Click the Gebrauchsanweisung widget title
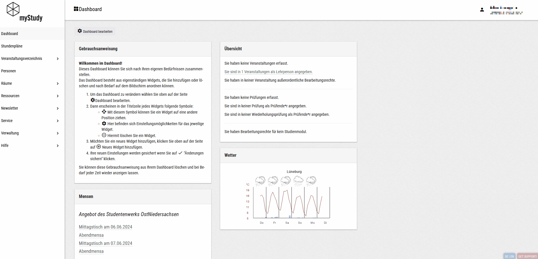Screen dimensions: 538x259 (98, 49)
